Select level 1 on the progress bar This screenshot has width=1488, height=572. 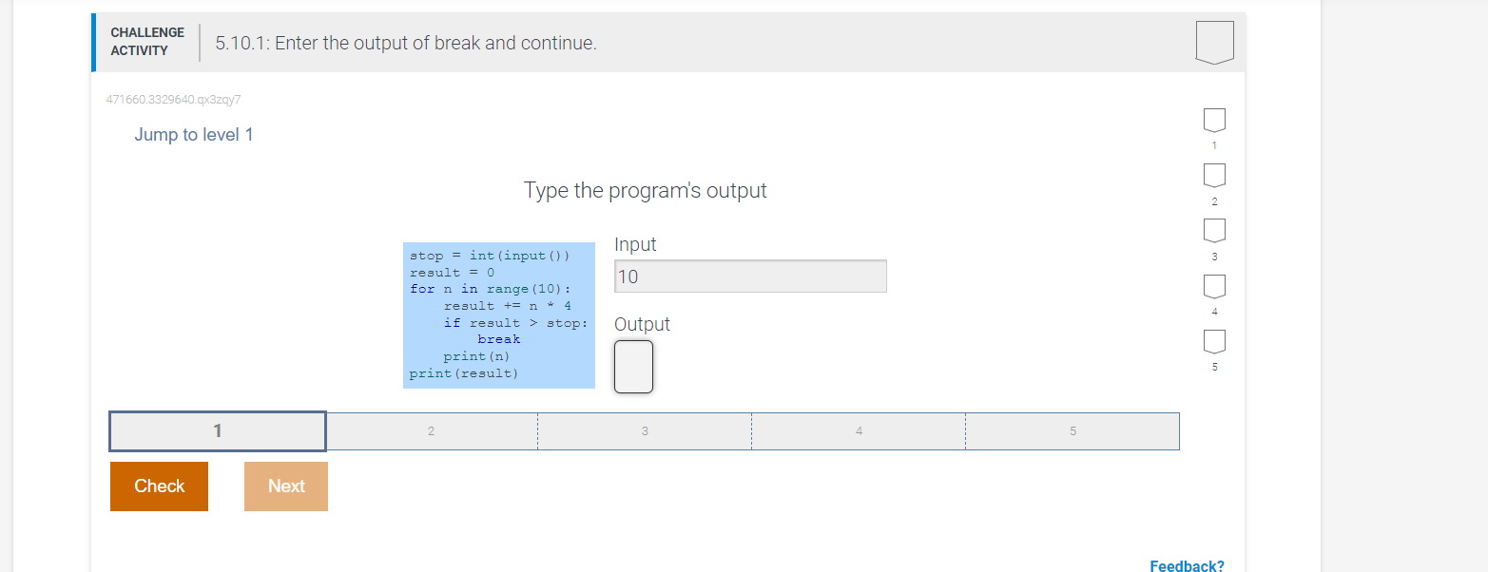click(x=217, y=430)
